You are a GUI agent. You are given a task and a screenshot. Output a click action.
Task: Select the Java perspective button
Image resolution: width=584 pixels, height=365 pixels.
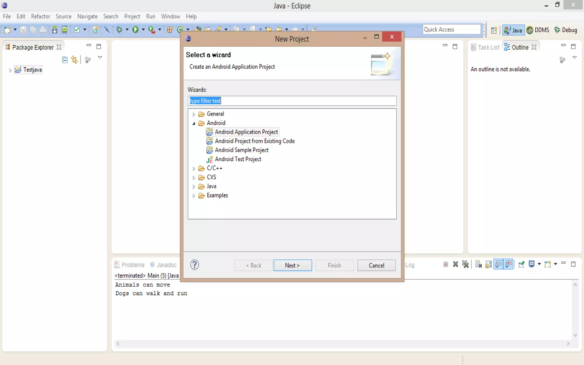tap(513, 30)
